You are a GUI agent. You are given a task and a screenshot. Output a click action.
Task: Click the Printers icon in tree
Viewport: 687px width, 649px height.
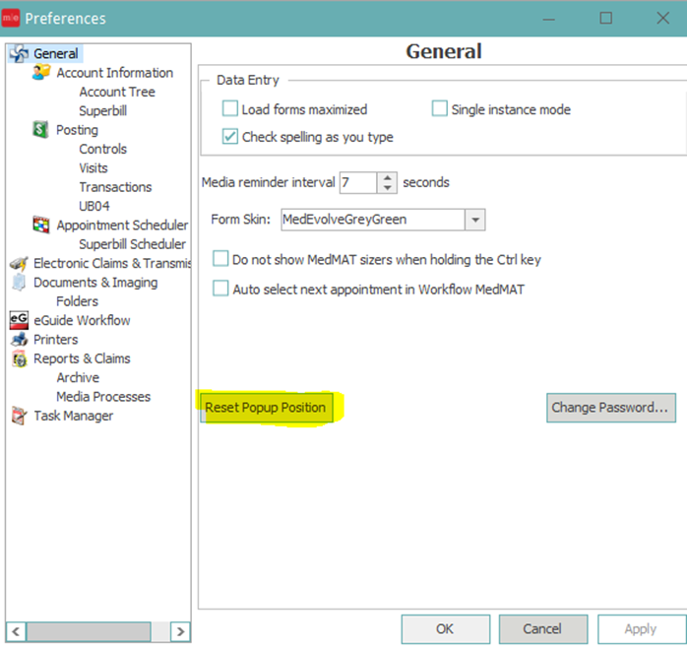pyautogui.click(x=18, y=340)
